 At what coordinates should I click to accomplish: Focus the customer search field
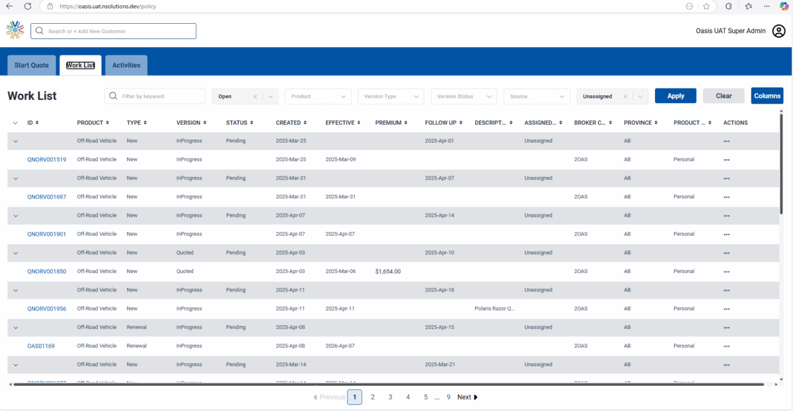pos(114,31)
